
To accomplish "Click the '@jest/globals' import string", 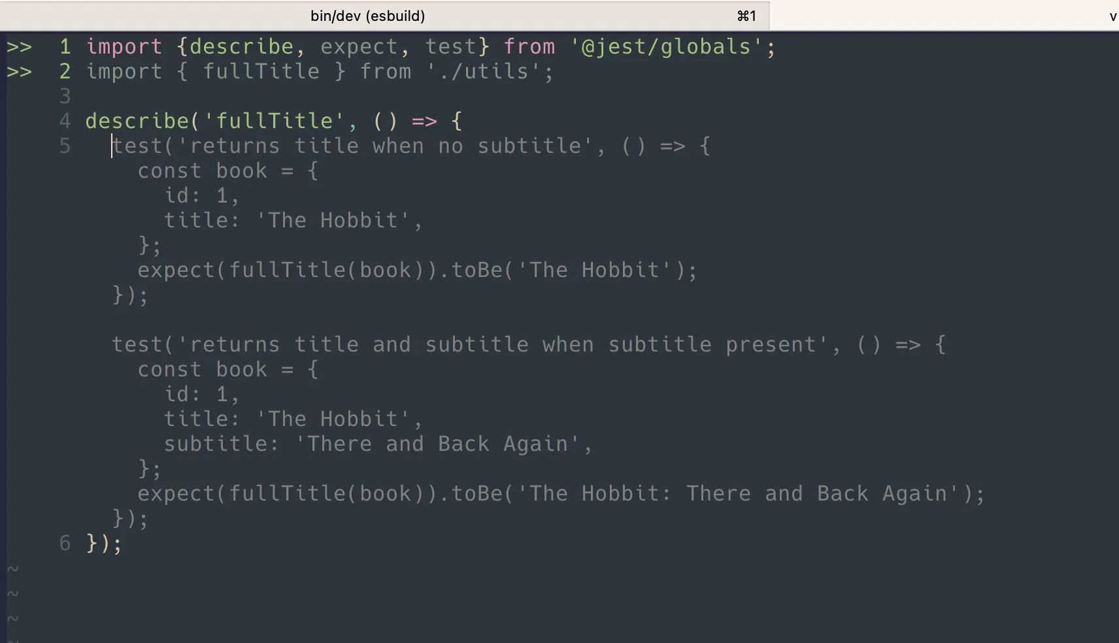I will [x=666, y=47].
